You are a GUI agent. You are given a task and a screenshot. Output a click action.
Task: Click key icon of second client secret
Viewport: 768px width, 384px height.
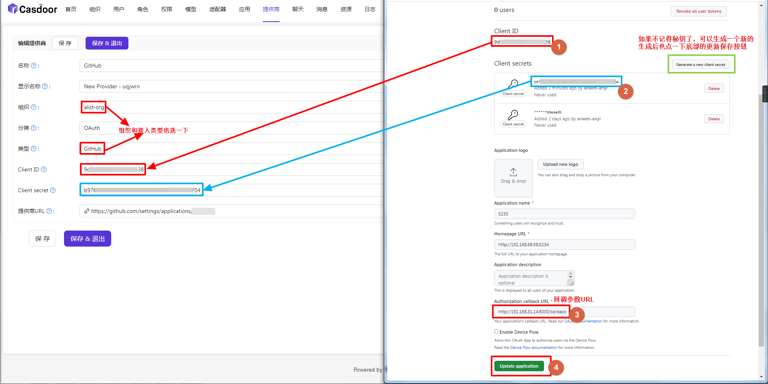[x=513, y=115]
